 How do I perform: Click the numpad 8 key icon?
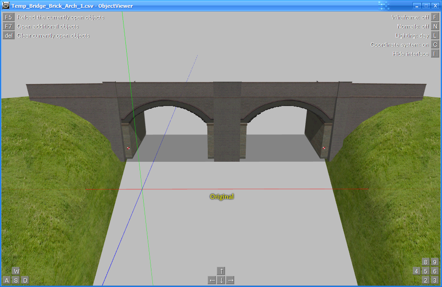(426, 262)
